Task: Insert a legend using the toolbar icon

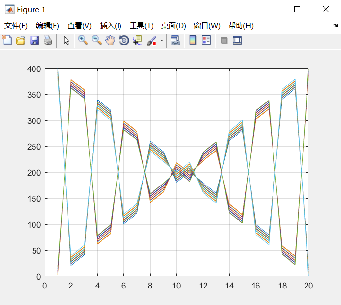Action: coord(206,41)
